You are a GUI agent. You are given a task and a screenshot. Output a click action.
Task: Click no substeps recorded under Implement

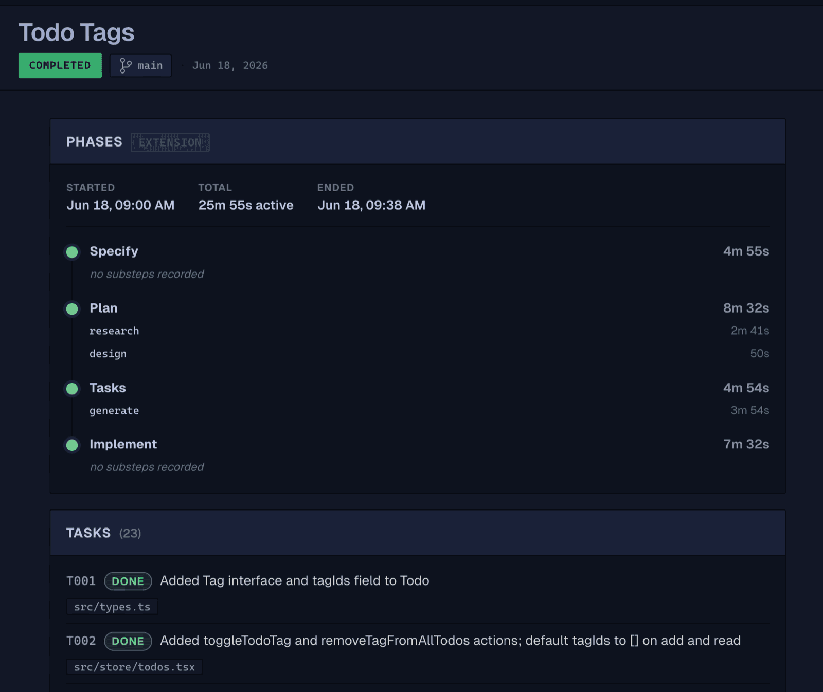pos(147,467)
